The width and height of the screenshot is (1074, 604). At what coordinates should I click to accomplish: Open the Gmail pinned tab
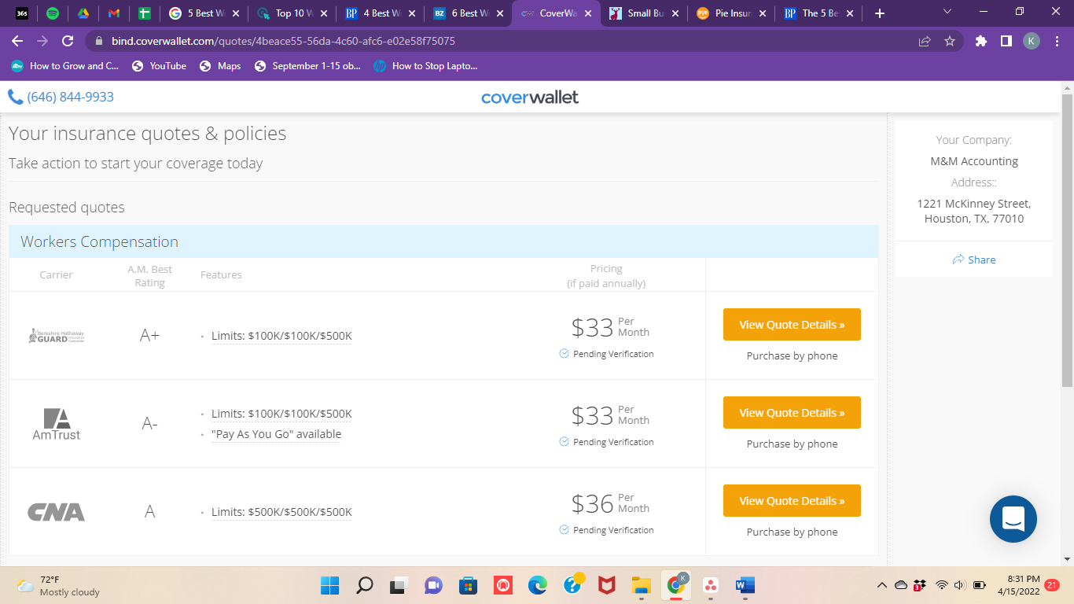[x=113, y=13]
